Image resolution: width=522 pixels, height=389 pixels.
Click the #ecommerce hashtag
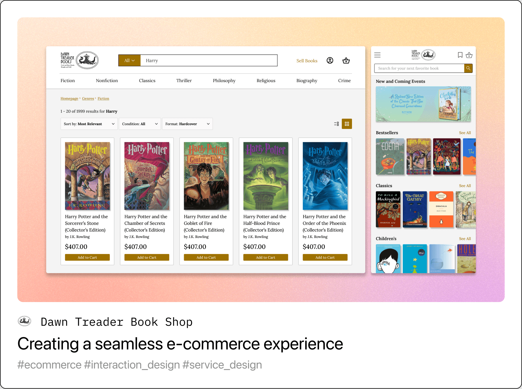[x=49, y=365]
